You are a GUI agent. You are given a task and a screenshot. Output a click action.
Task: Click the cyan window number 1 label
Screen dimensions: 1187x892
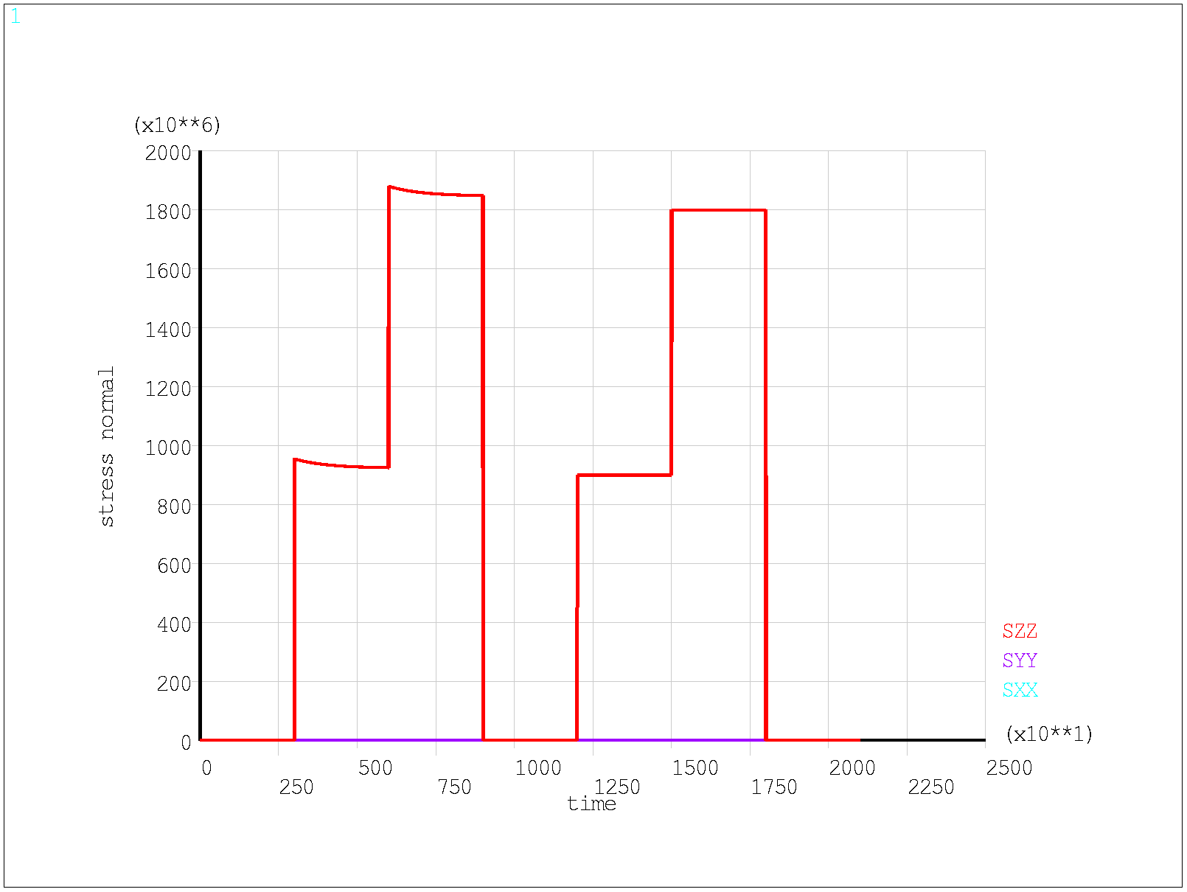(15, 17)
